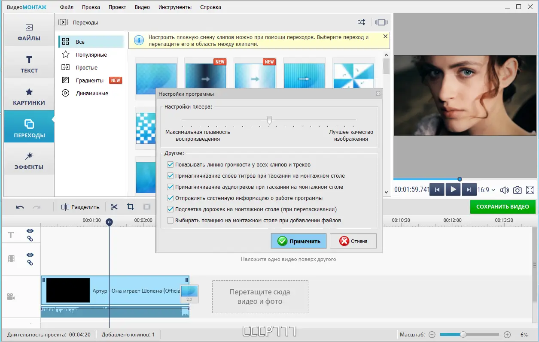This screenshot has height=342, width=539.
Task: Select the Динамичные transitions category
Action: point(91,93)
